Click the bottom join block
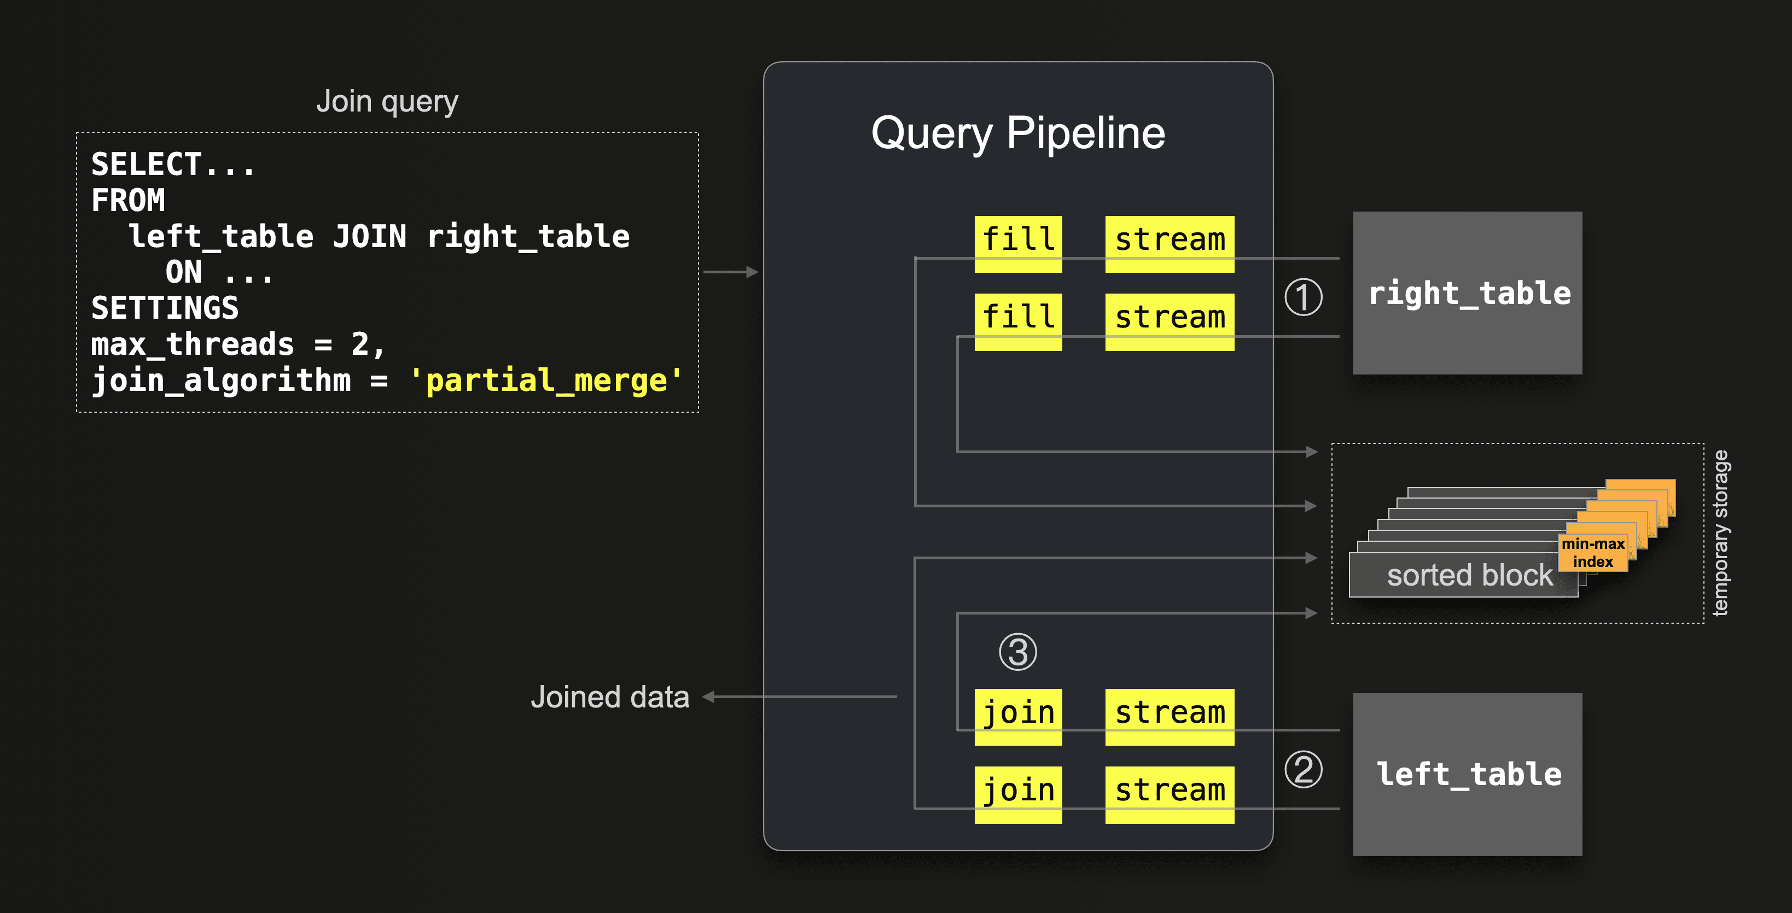The width and height of the screenshot is (1792, 913). [x=1018, y=794]
